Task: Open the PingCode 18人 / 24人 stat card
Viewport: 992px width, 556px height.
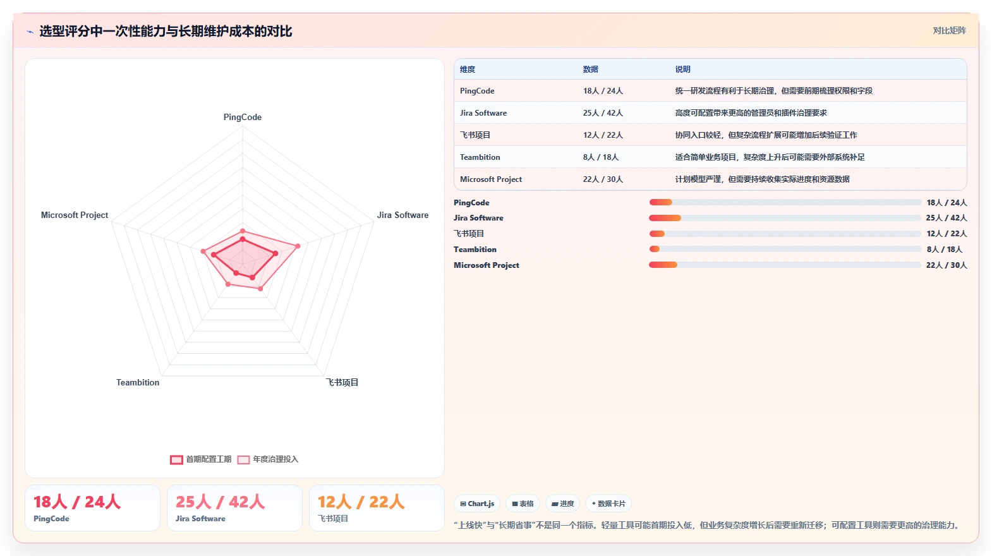Action: coord(92,508)
